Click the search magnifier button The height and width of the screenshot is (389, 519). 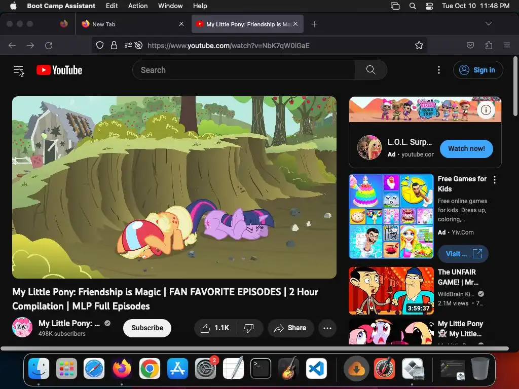[x=370, y=70]
